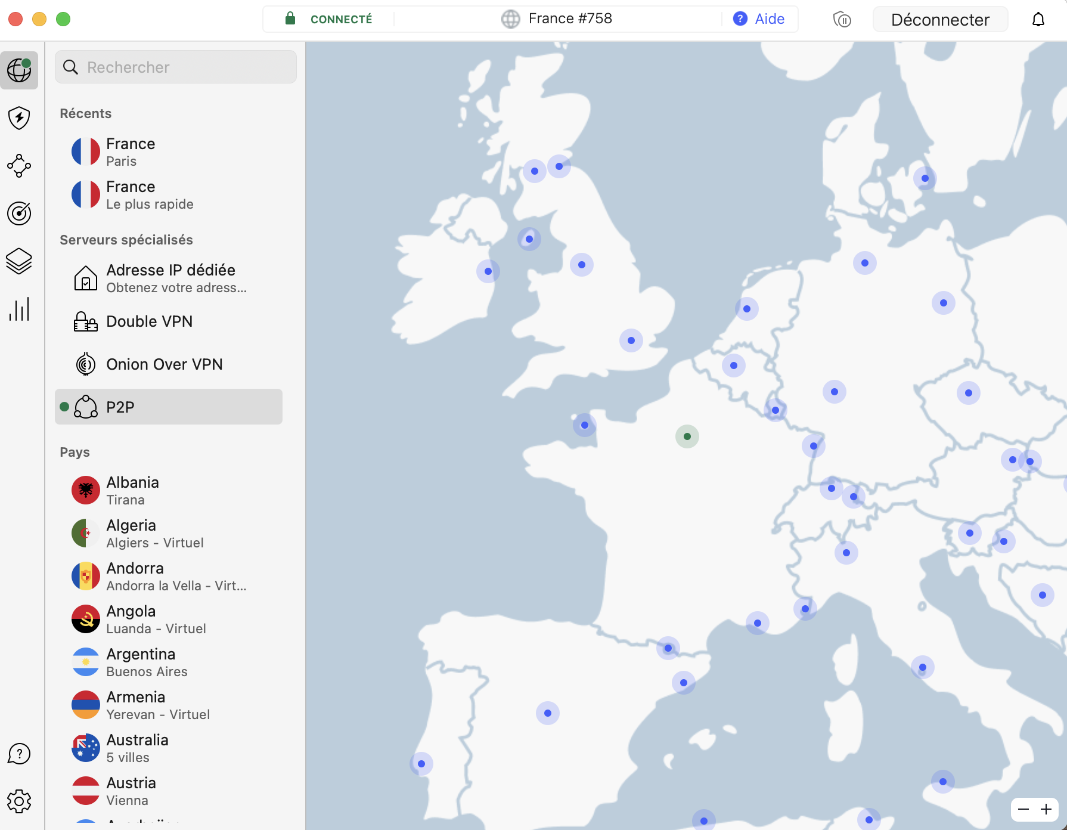The image size is (1067, 830).
Task: Zoom out the map with minus
Action: point(1023,809)
